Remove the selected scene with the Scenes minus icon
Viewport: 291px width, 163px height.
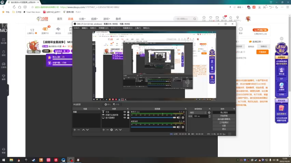point(79,130)
